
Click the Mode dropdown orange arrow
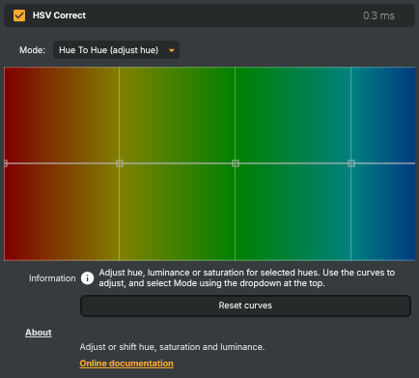pyautogui.click(x=172, y=50)
